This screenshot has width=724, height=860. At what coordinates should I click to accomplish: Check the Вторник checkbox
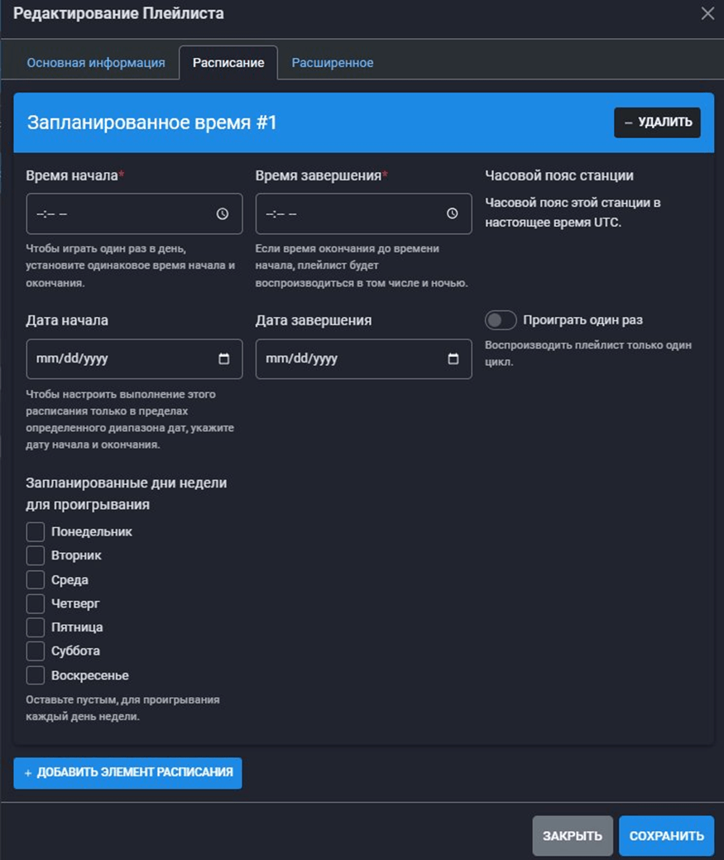tap(36, 555)
